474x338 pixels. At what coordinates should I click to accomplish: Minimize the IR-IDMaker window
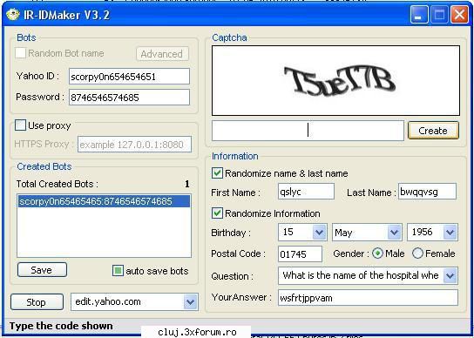pos(419,14)
